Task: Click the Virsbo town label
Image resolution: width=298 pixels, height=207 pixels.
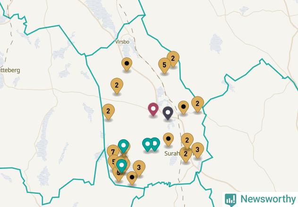Action: coord(122,42)
